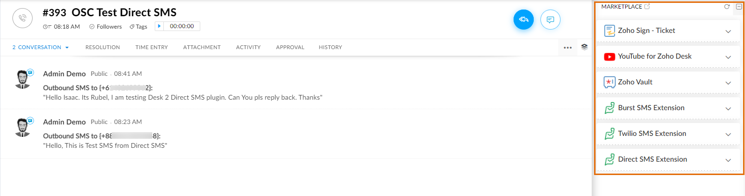Click the blue reply-all button
Viewport: 745px width, 196px height.
tap(524, 20)
